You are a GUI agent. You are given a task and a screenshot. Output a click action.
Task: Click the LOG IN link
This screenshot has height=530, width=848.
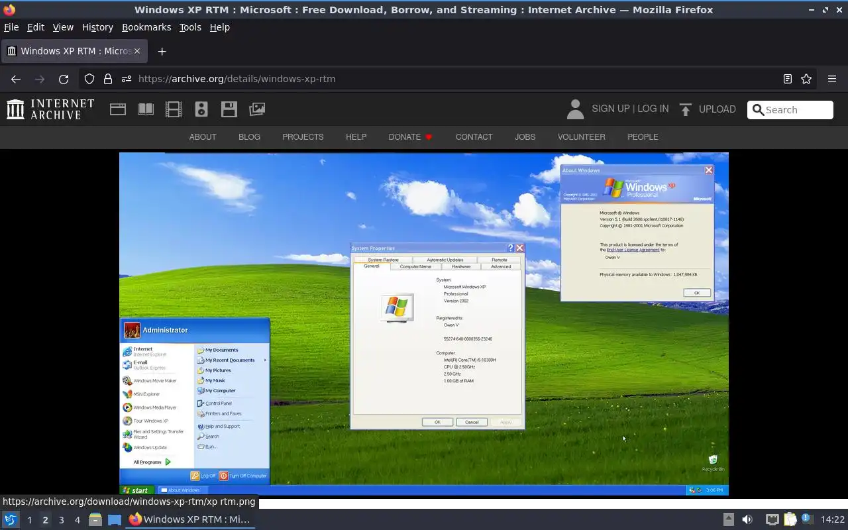tap(653, 109)
